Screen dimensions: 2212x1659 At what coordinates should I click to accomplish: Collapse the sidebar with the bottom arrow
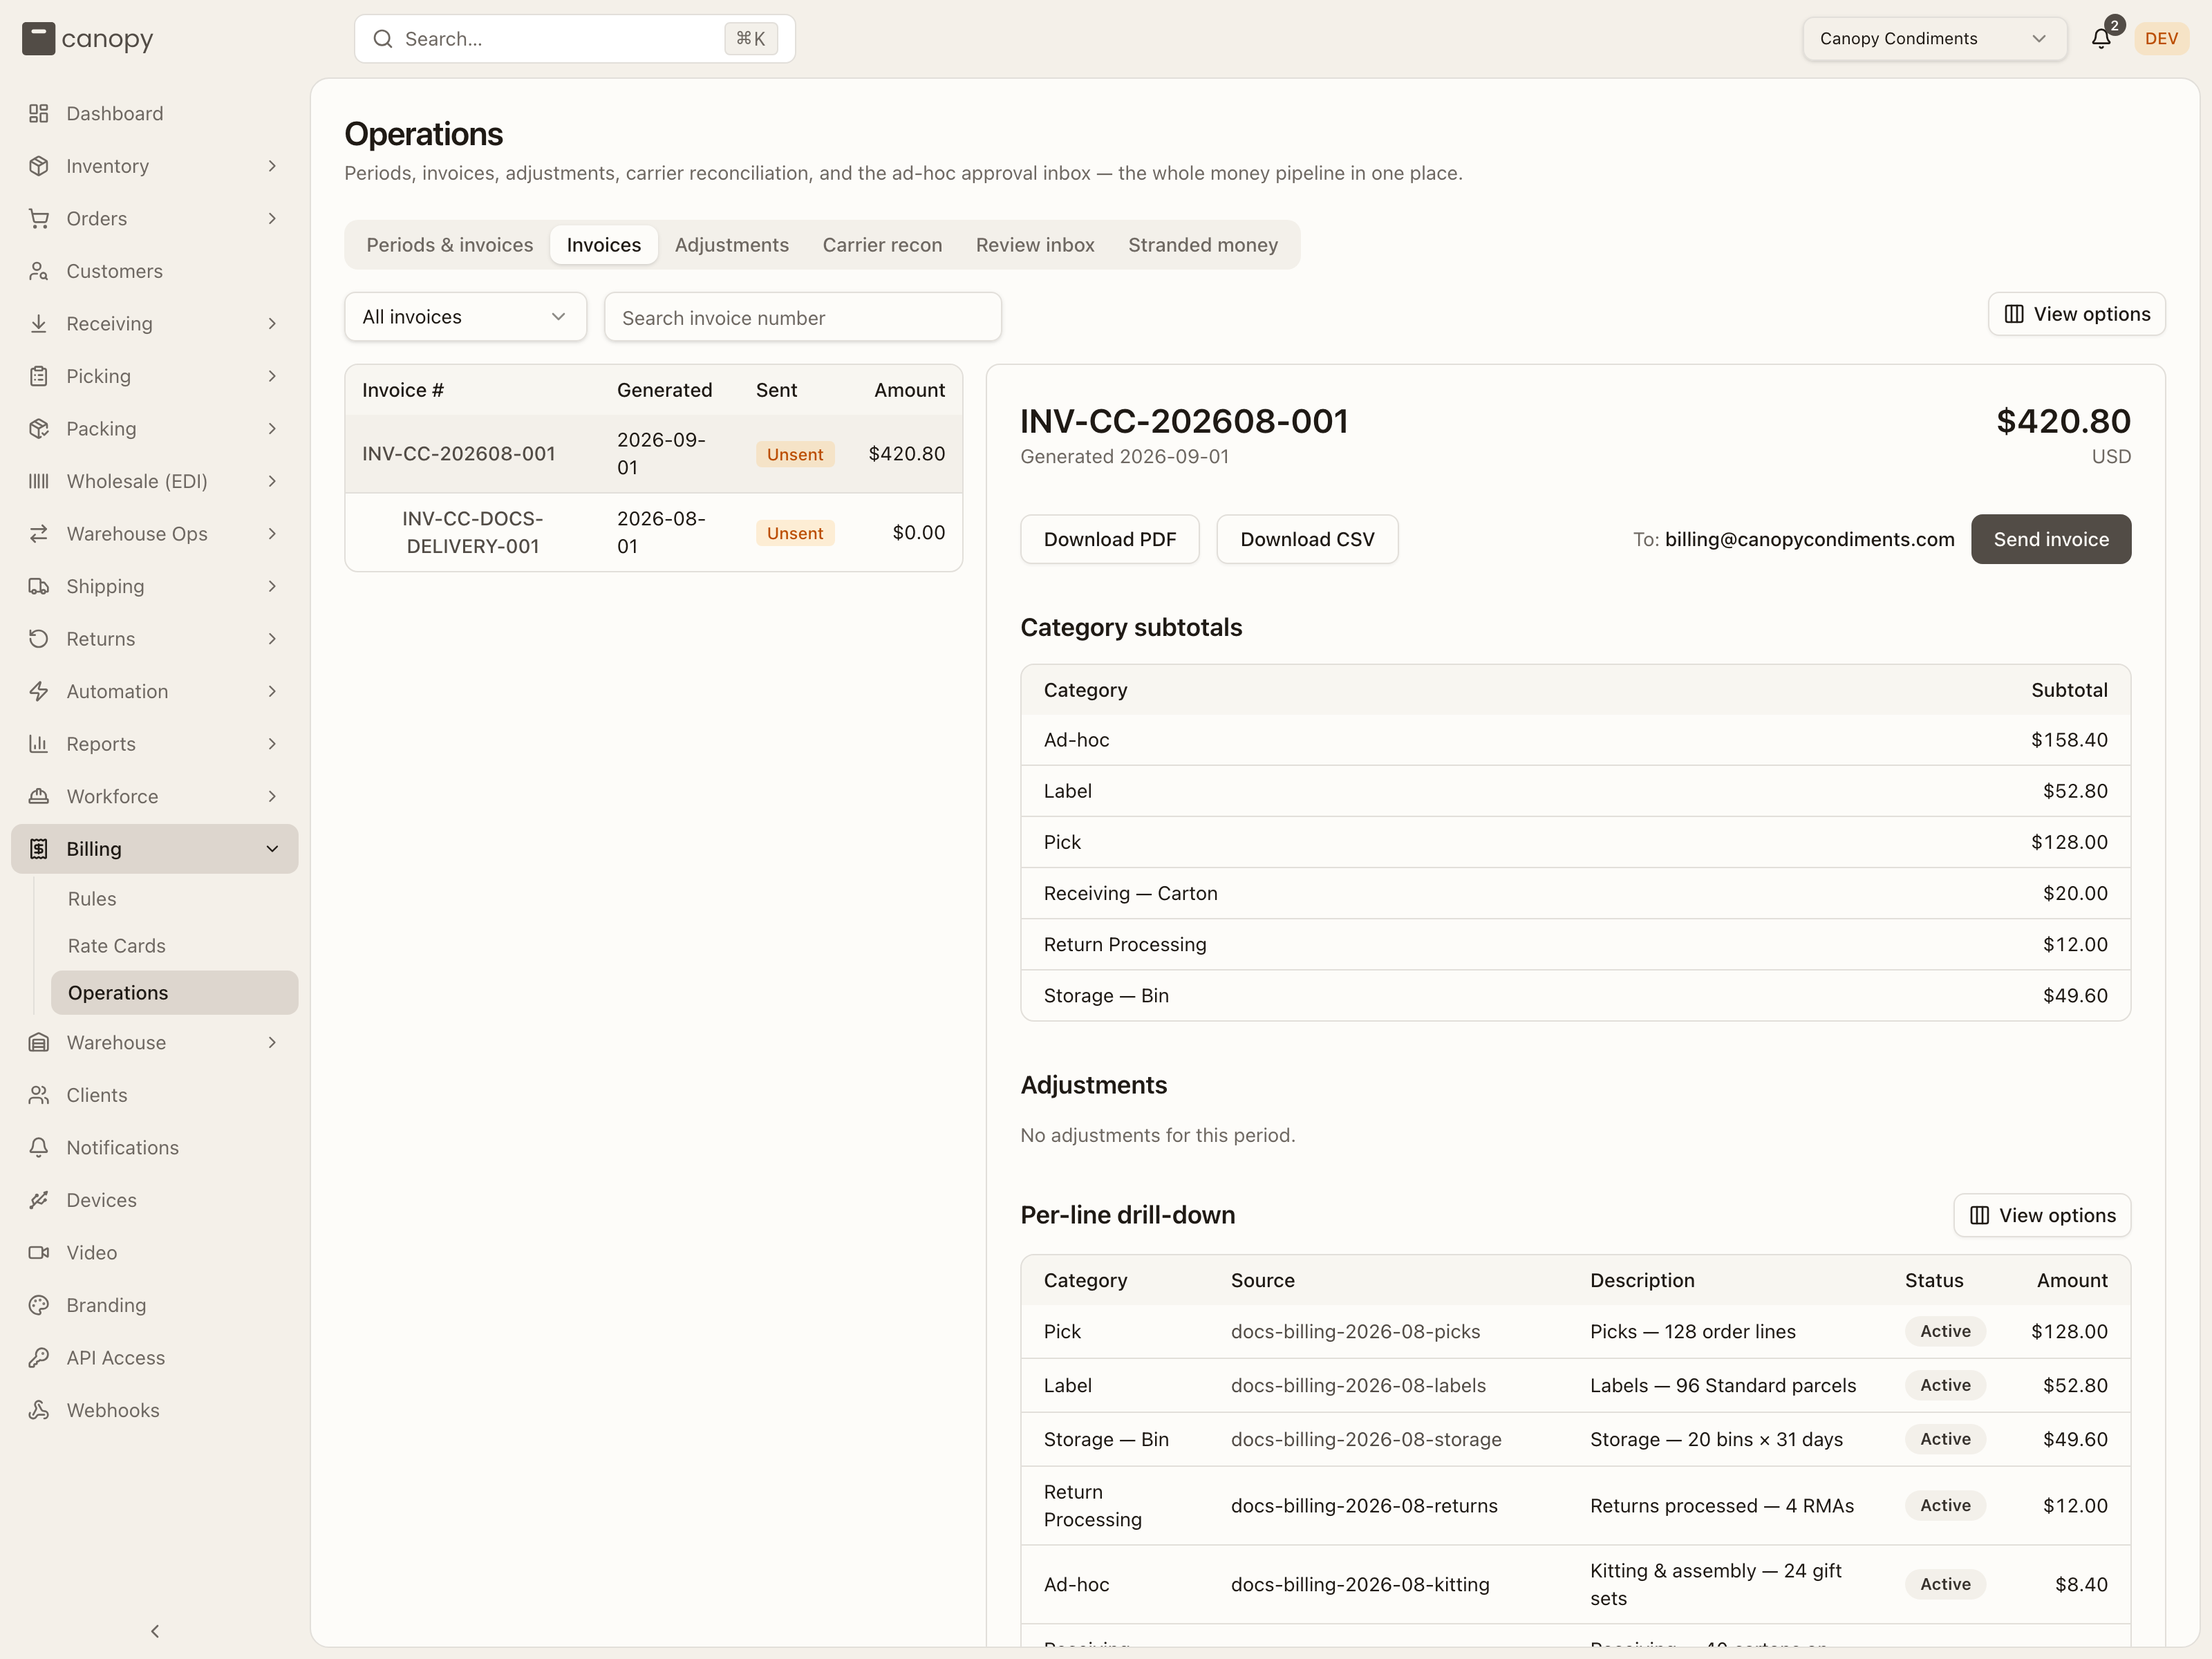(155, 1631)
